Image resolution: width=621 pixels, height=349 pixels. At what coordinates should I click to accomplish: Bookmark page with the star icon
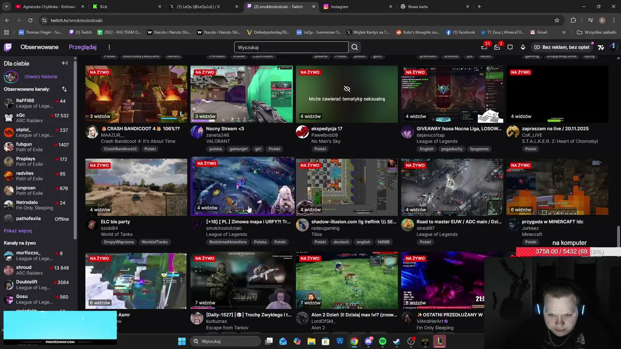[557, 20]
